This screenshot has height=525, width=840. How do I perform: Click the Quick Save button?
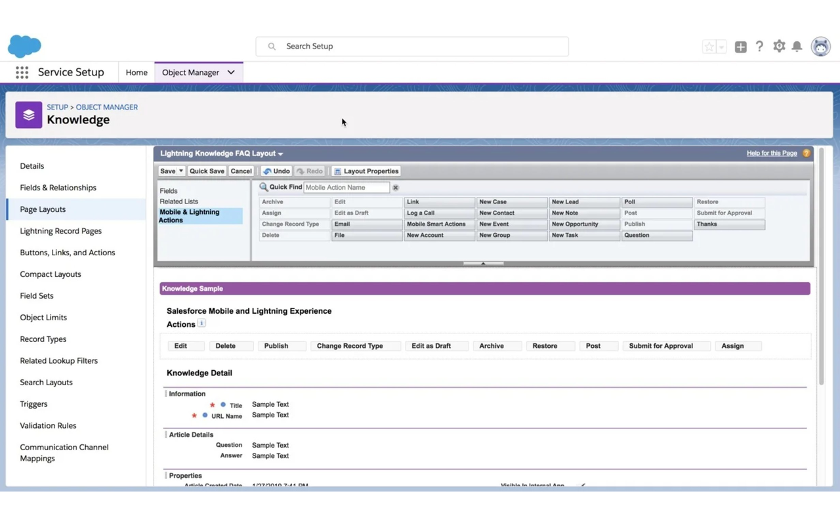[207, 171]
